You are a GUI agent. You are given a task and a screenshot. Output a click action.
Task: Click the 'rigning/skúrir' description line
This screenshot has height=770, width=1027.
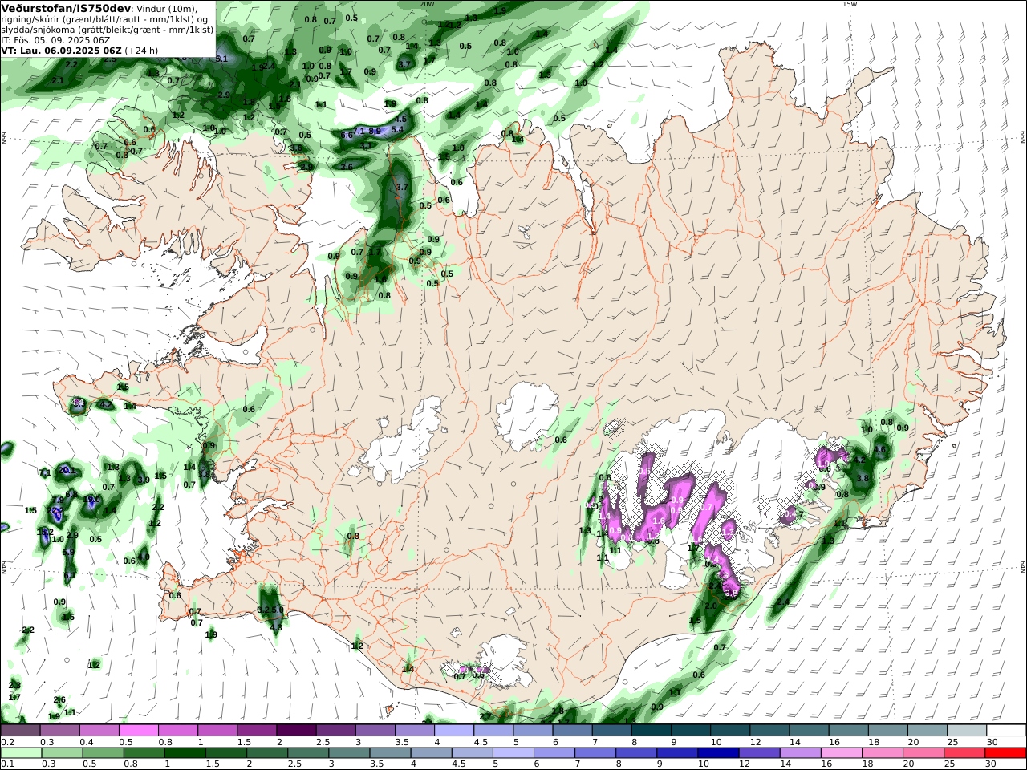(x=105, y=19)
